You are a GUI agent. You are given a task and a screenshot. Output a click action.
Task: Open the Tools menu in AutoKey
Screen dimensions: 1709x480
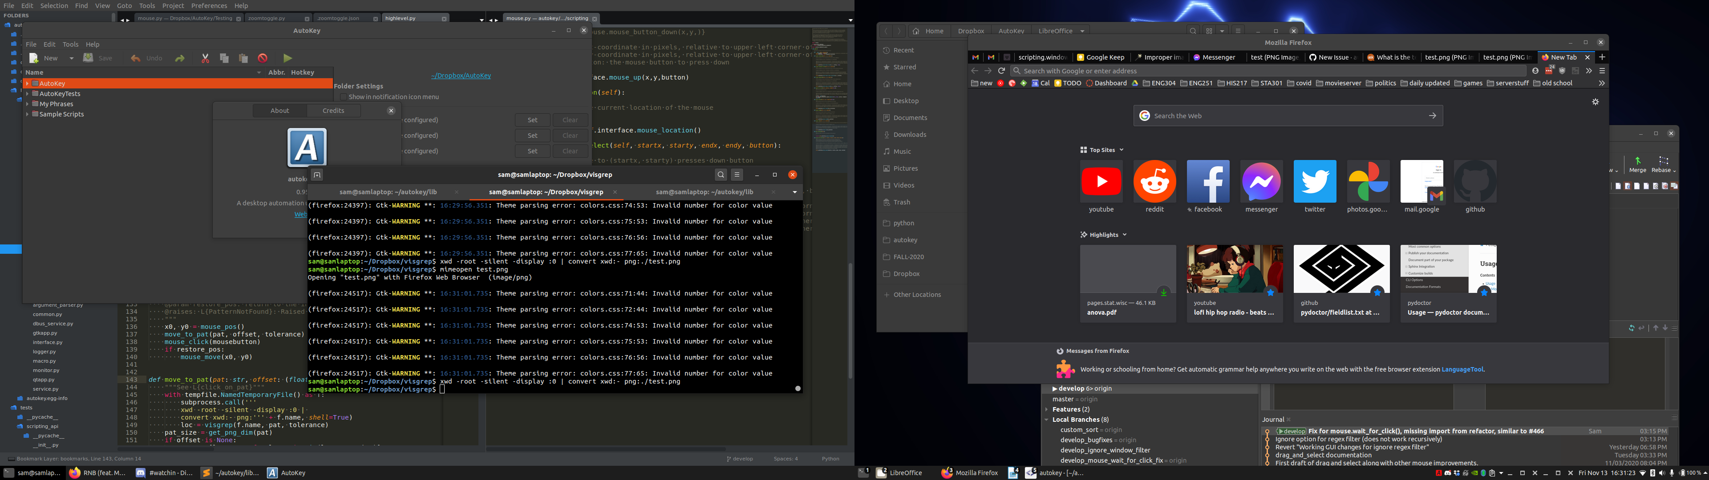click(x=70, y=44)
